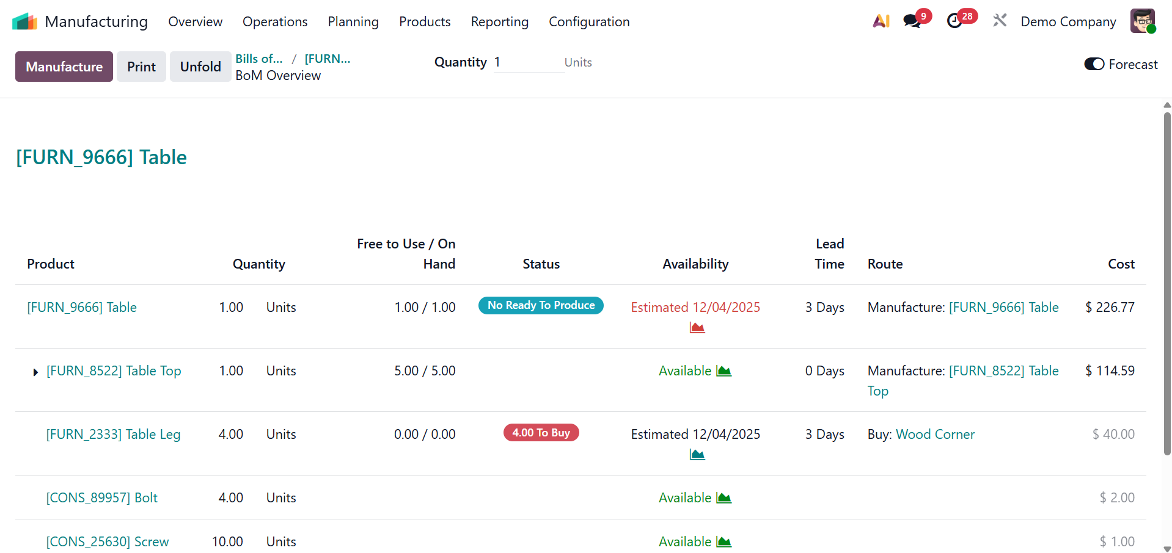Open the Demo Company switcher

click(x=1068, y=22)
